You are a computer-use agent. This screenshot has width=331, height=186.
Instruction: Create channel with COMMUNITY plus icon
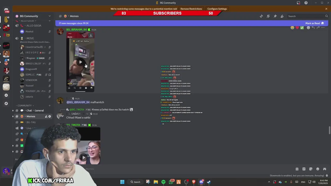50,106
